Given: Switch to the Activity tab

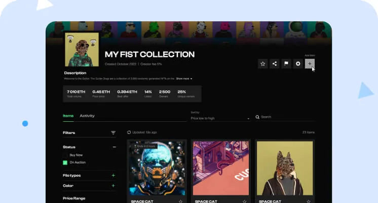Looking at the screenshot, I should [87, 116].
